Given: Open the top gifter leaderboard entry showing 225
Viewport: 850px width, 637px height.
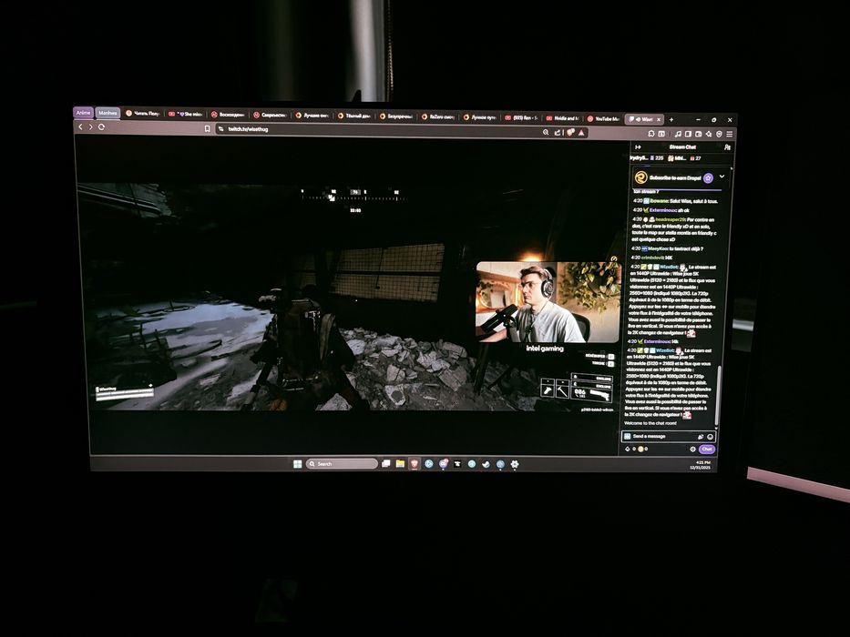Looking at the screenshot, I should click(647, 157).
